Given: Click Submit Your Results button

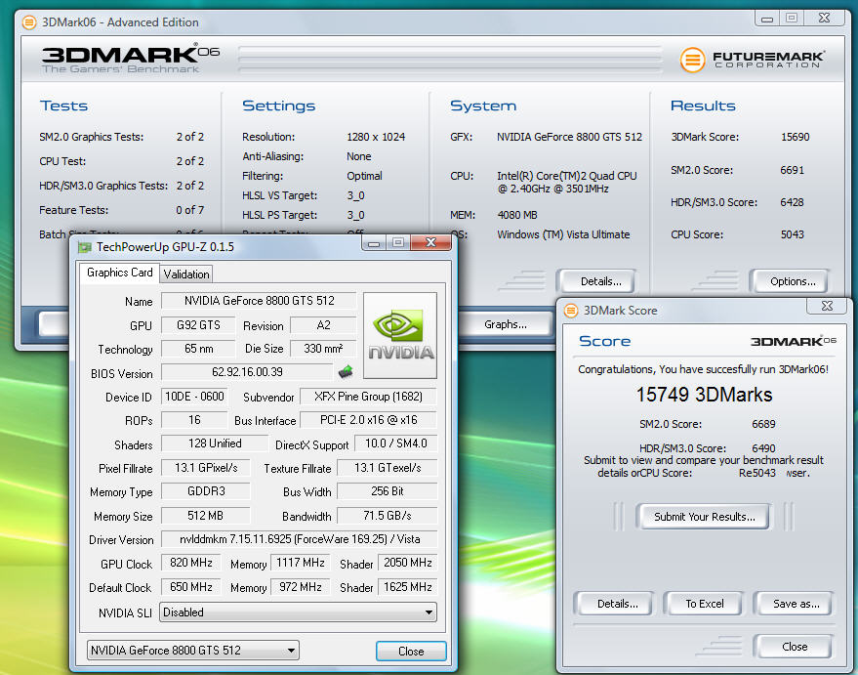Looking at the screenshot, I should pyautogui.click(x=704, y=517).
